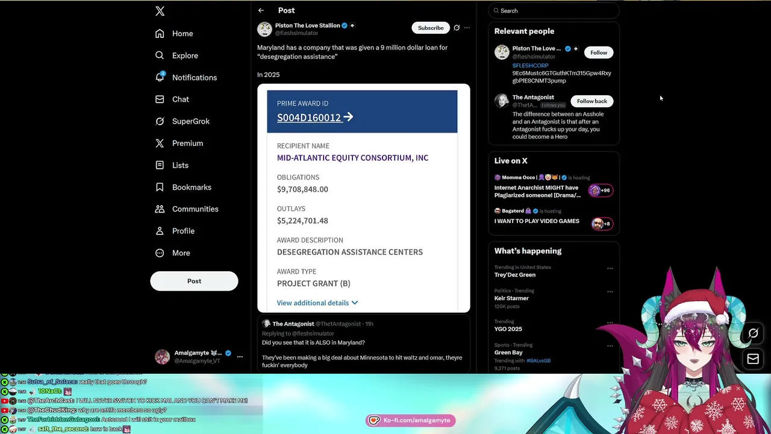Viewport: 771px width, 434px height.
Task: Click the Search input field
Action: pyautogui.click(x=554, y=11)
